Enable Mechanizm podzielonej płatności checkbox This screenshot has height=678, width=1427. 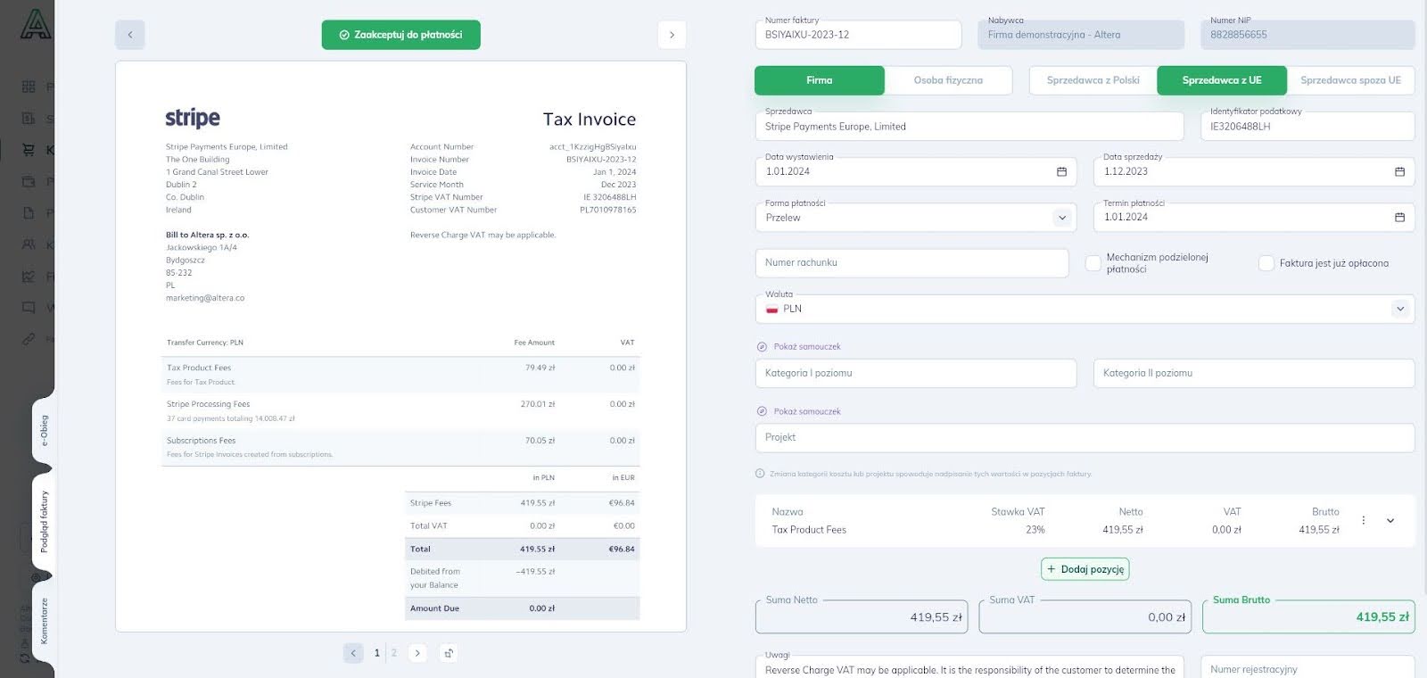coord(1093,263)
